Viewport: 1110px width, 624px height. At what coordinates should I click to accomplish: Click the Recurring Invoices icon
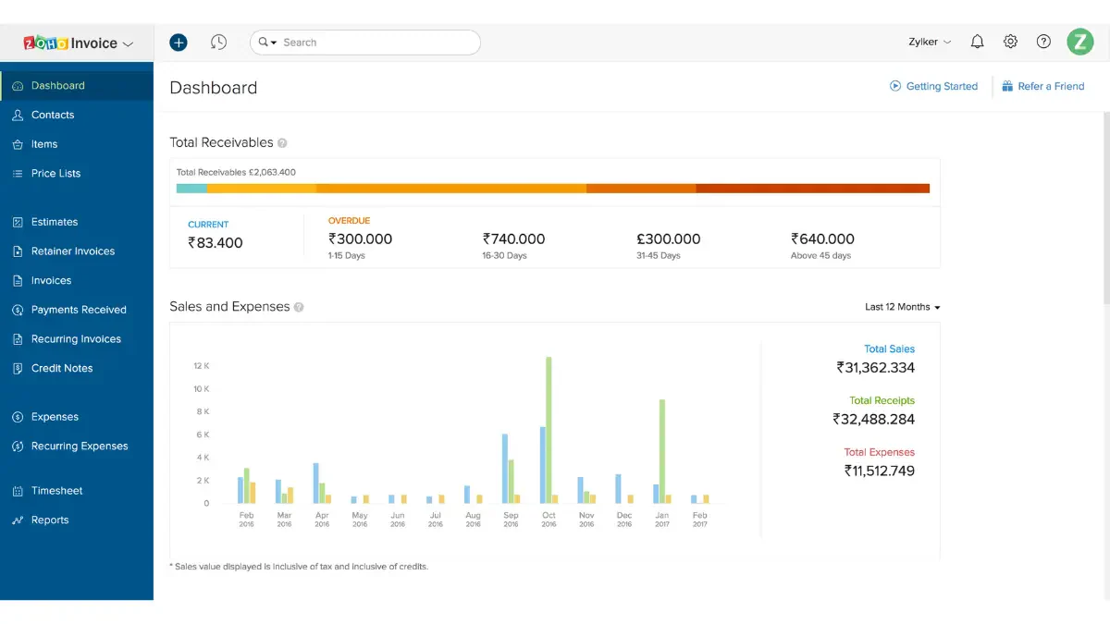click(x=18, y=339)
